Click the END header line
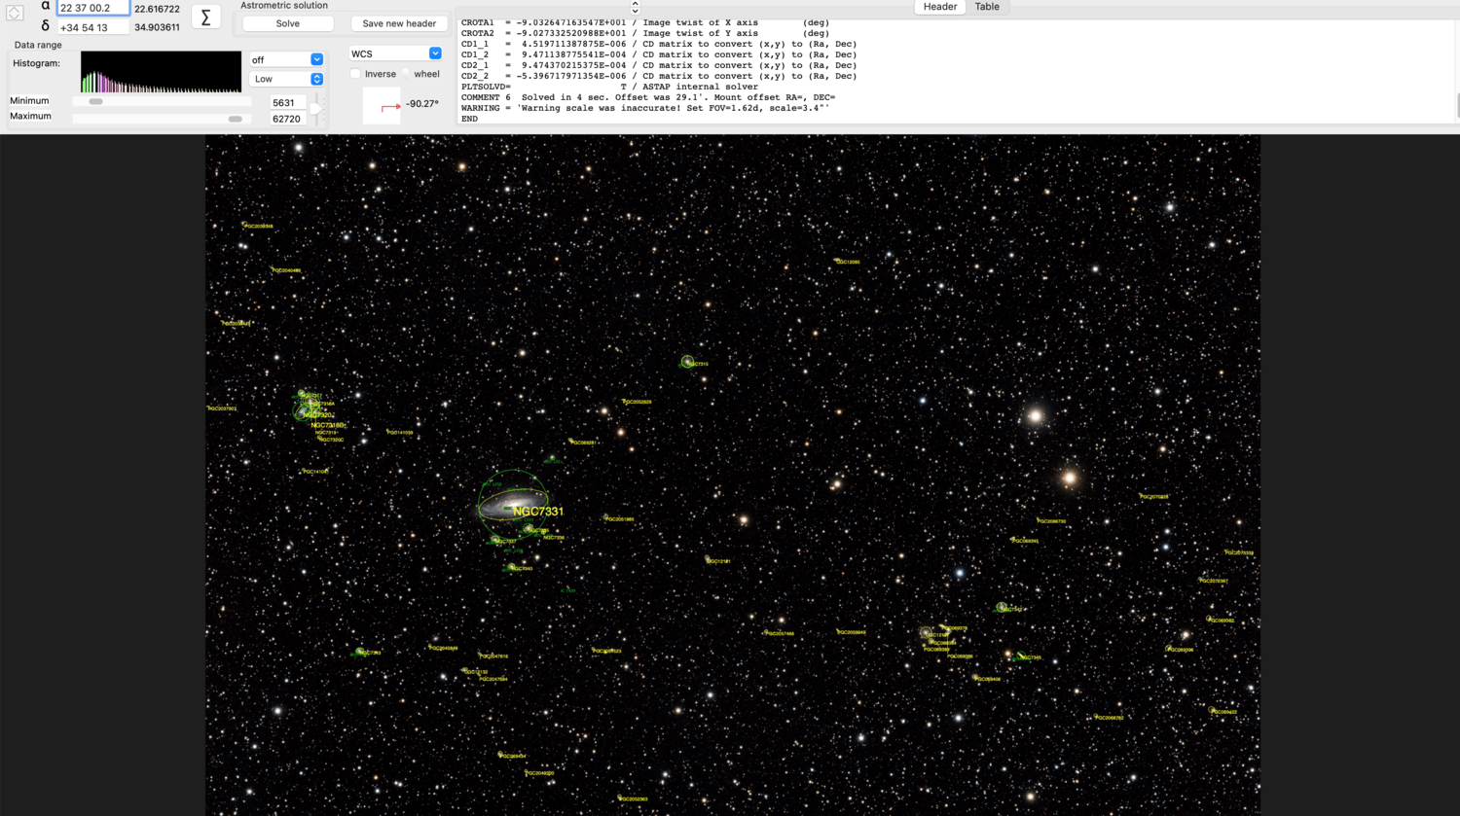 pos(470,119)
